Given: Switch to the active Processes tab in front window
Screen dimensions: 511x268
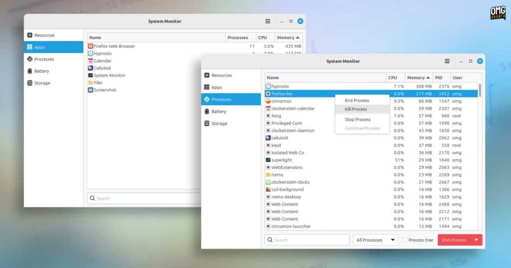Looking at the screenshot, I should coord(231,99).
